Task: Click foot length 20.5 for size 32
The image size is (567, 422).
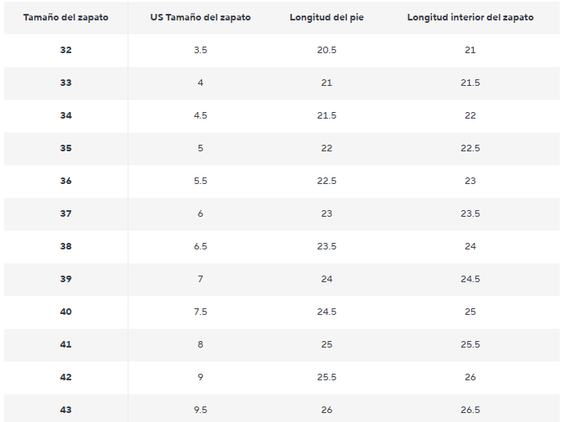Action: coord(326,50)
